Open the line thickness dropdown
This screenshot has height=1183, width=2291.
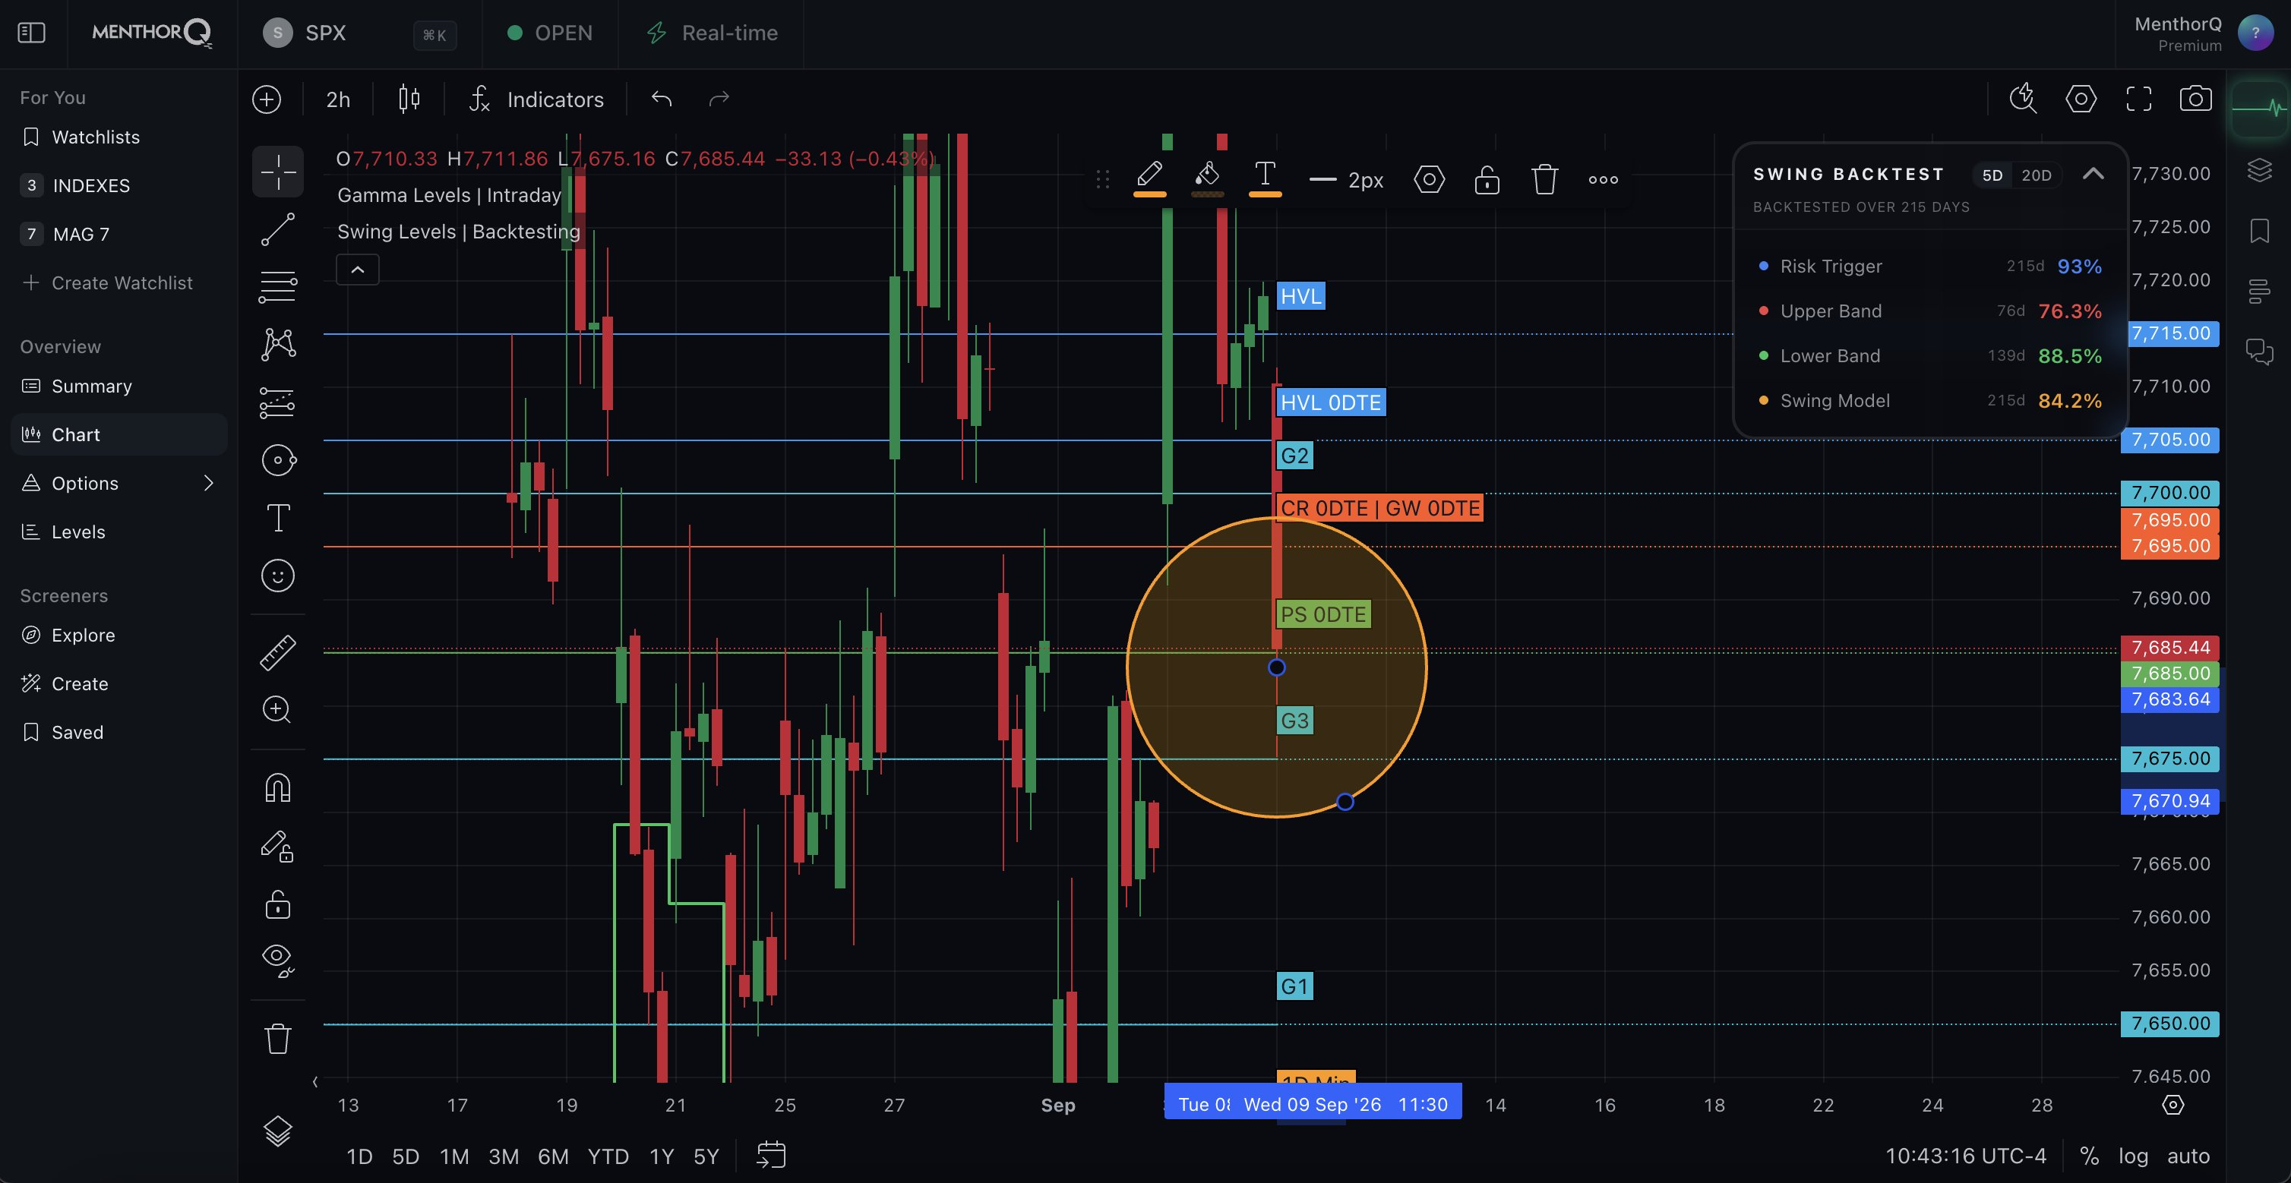pyautogui.click(x=1347, y=181)
